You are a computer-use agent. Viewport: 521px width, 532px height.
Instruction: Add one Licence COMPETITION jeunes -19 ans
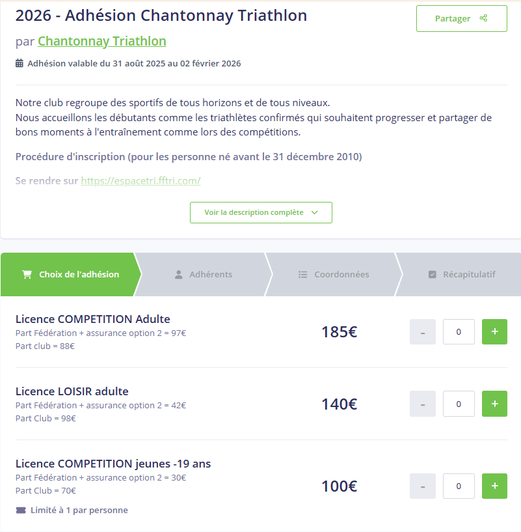(x=494, y=486)
